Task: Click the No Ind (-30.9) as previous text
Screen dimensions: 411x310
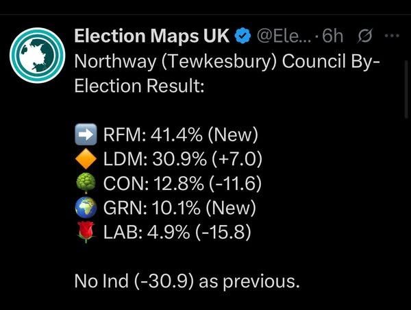Action: 186,282
